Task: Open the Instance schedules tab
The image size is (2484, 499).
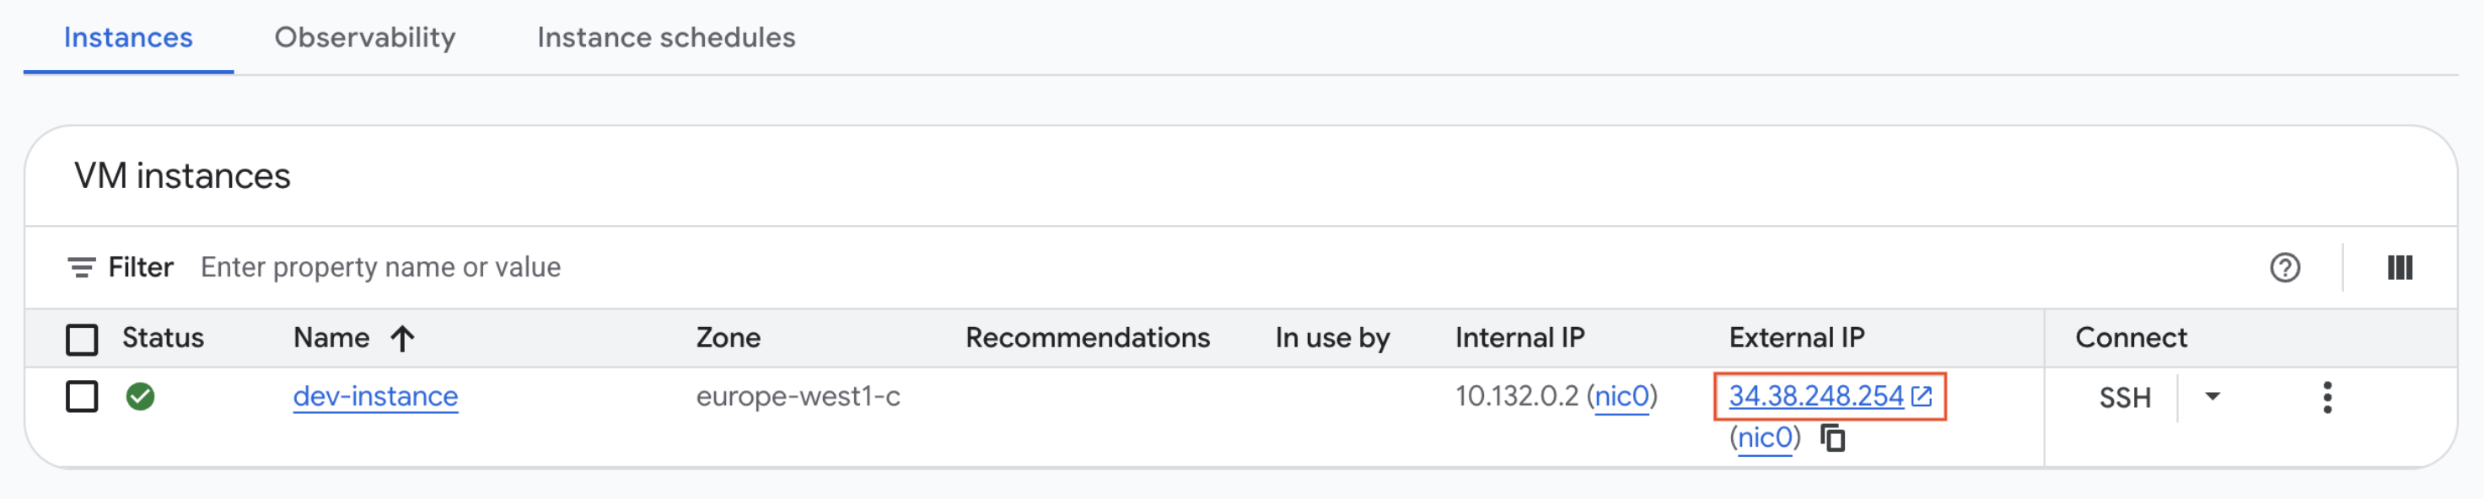Action: (667, 38)
